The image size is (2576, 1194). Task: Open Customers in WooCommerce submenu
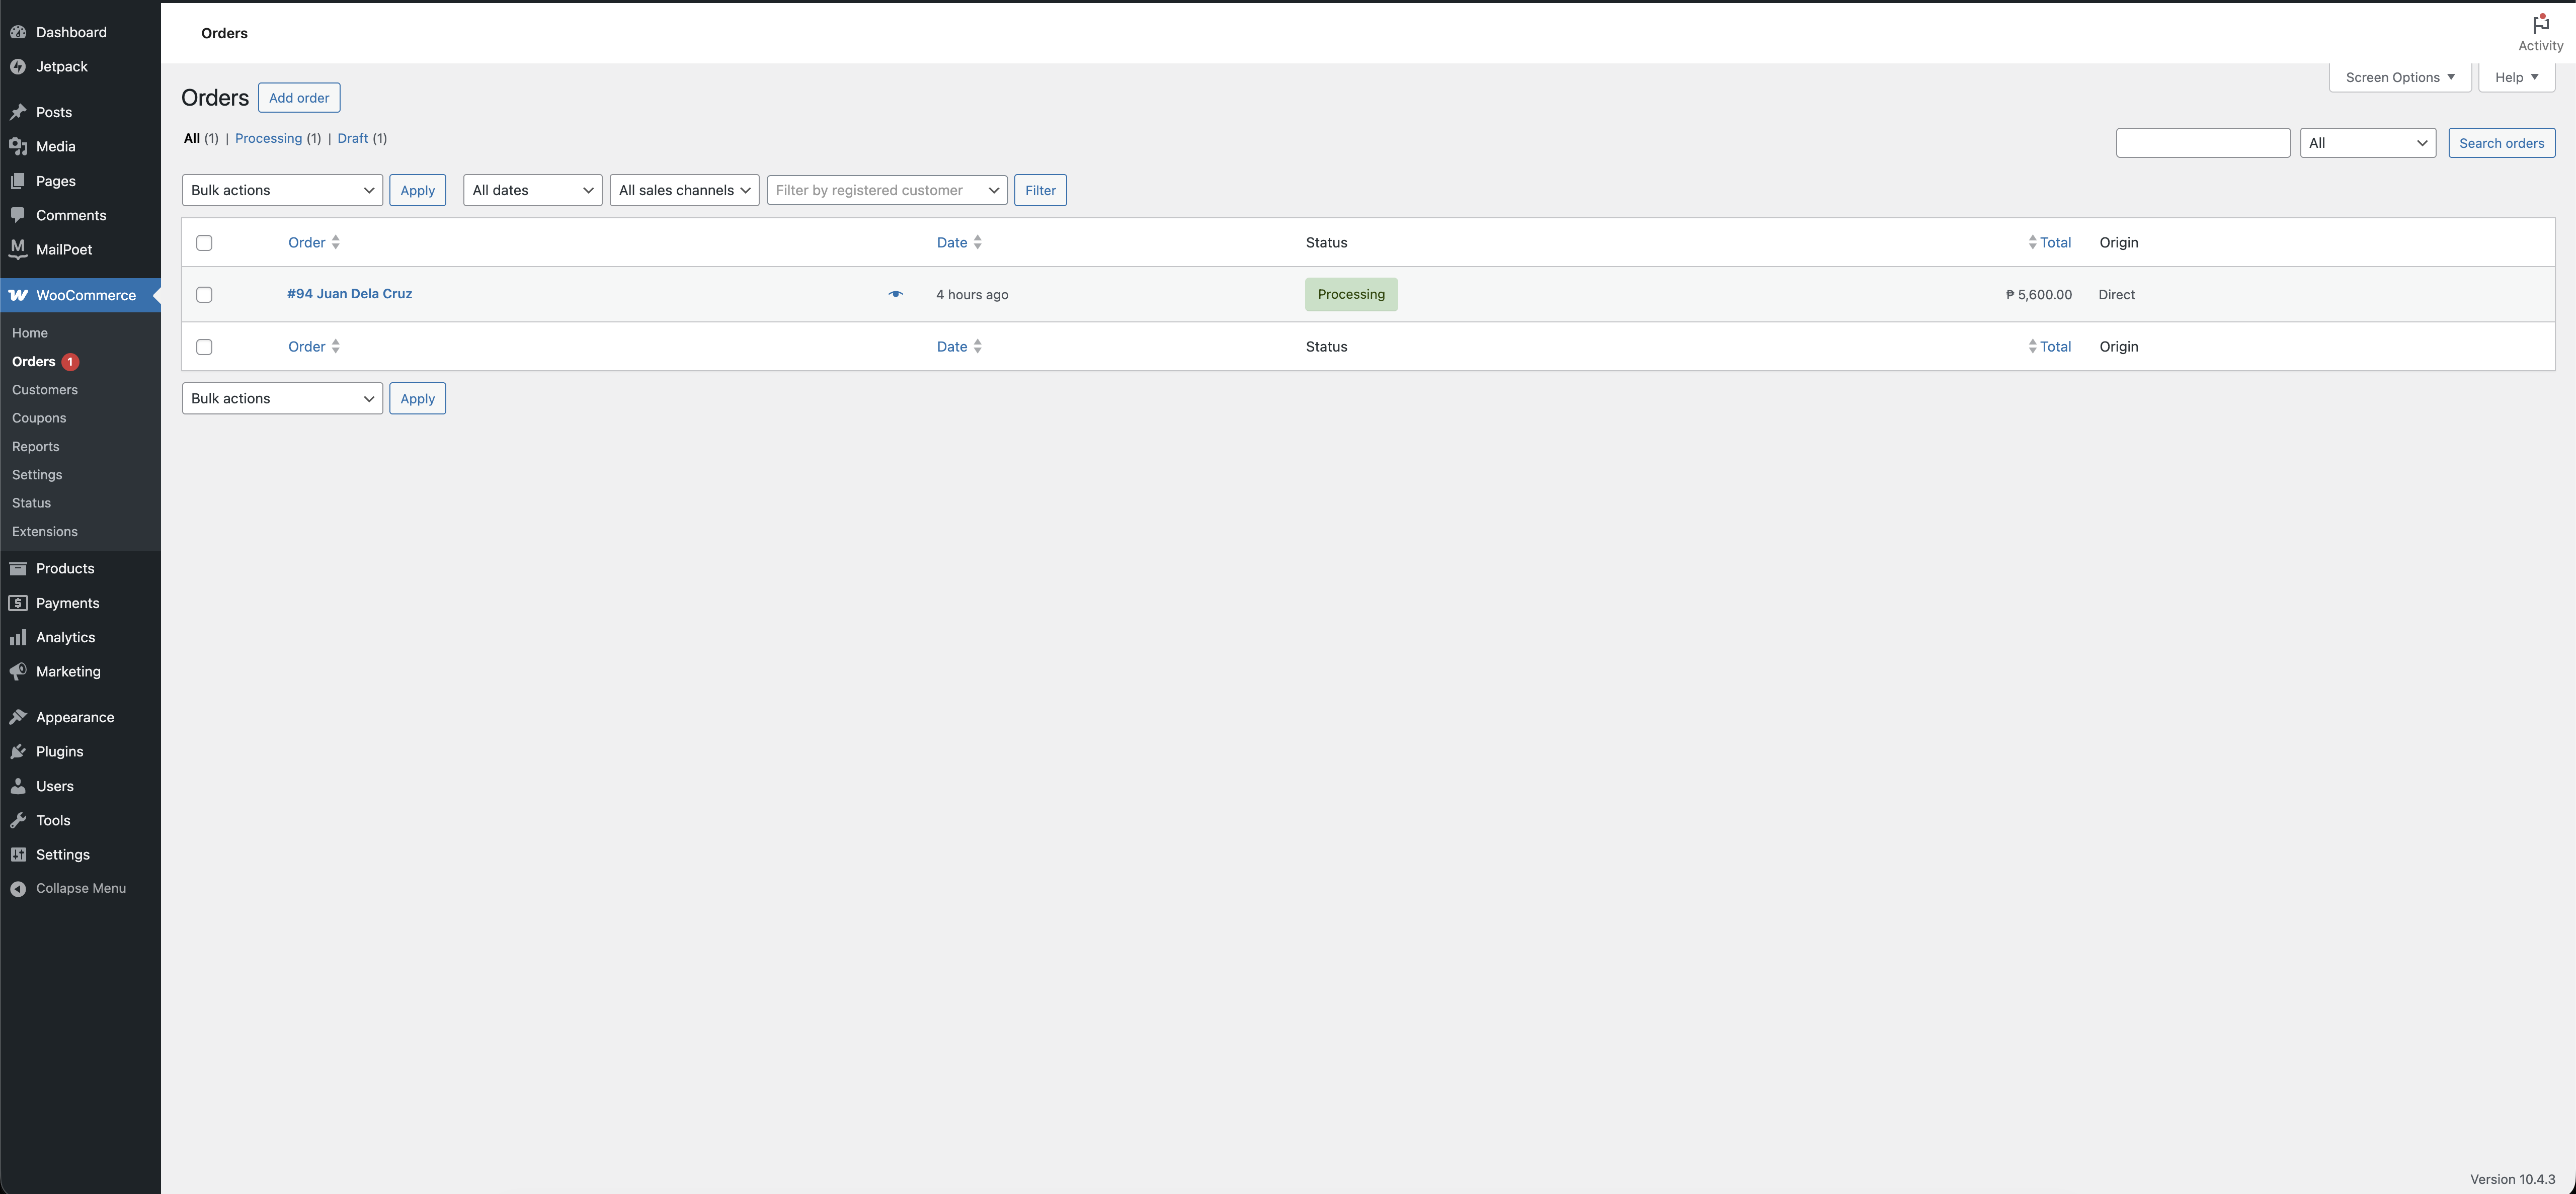tap(45, 390)
